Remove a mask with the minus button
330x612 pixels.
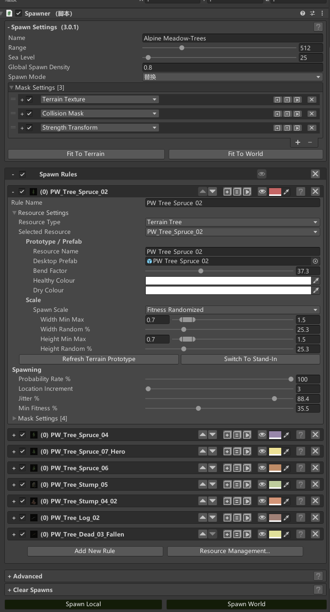click(310, 142)
